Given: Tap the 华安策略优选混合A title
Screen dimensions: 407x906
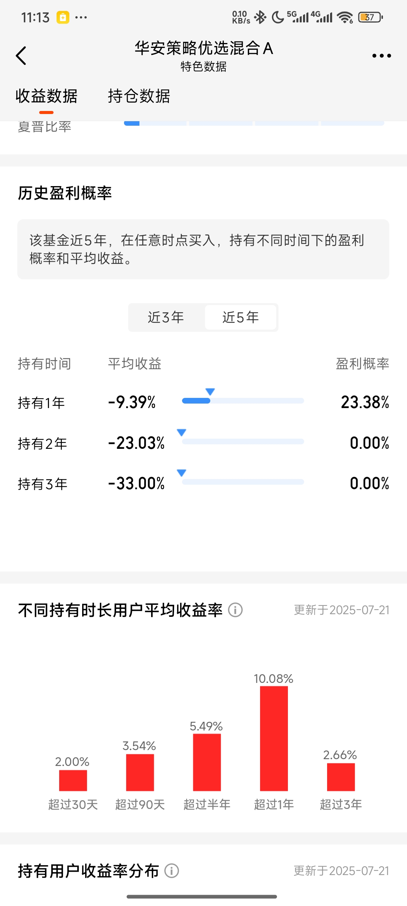Looking at the screenshot, I should [204, 48].
